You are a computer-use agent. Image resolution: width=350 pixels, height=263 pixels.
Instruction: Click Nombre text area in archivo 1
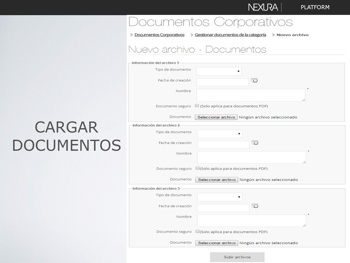[251, 95]
